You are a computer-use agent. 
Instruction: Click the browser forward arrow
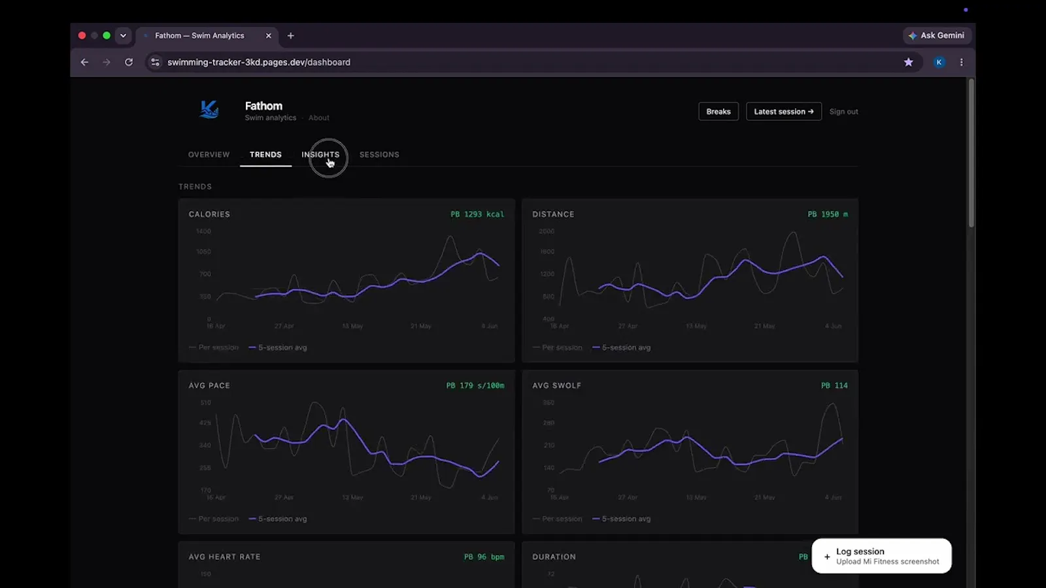click(107, 62)
